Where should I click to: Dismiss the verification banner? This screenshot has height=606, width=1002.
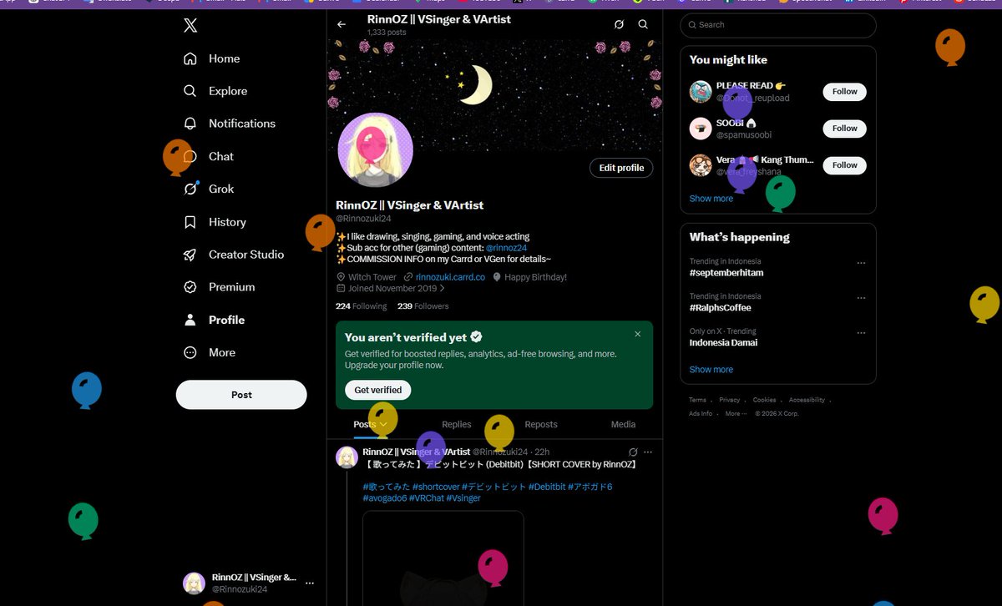[638, 334]
